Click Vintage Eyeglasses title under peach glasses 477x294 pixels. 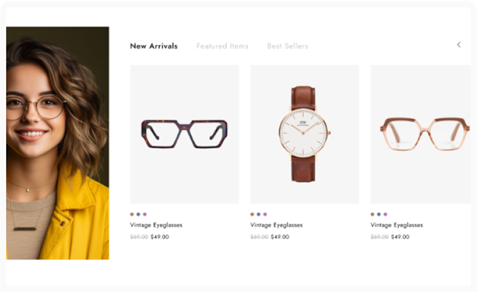point(397,226)
